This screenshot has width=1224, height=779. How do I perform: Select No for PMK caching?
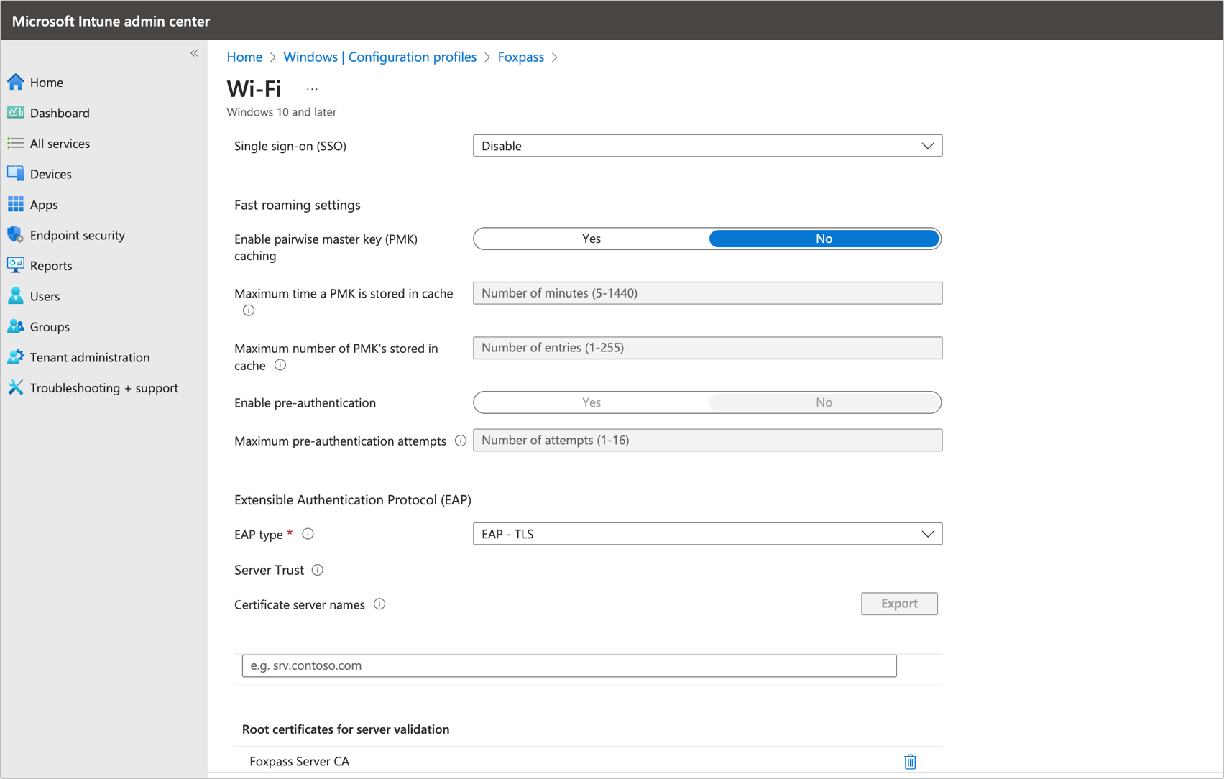pos(824,239)
